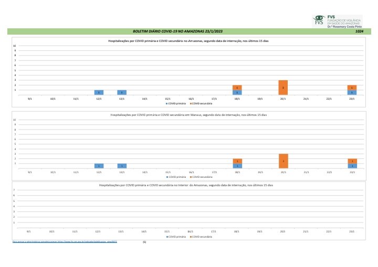The image size is (378, 267).
Task: Select the blue 13/1 bar in Manaus chart
Action: (122, 166)
